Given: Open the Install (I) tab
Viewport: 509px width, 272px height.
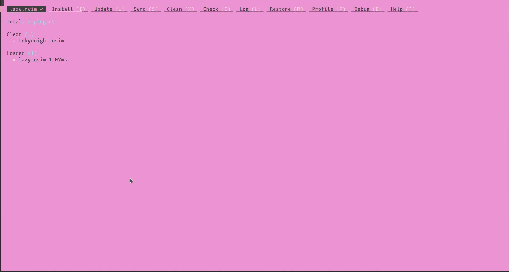Looking at the screenshot, I should click(68, 9).
